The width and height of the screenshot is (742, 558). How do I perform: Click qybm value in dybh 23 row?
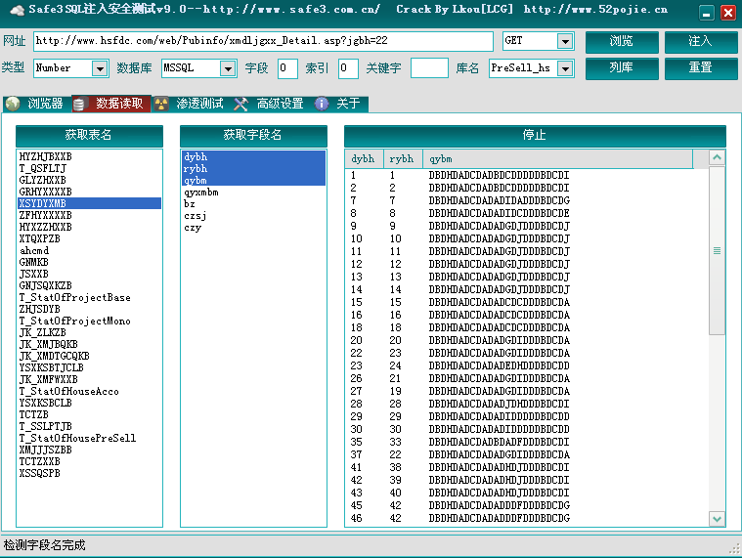pos(499,365)
